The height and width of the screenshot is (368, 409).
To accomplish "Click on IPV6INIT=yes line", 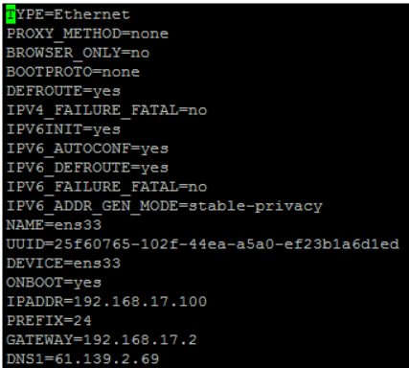I will click(x=63, y=129).
